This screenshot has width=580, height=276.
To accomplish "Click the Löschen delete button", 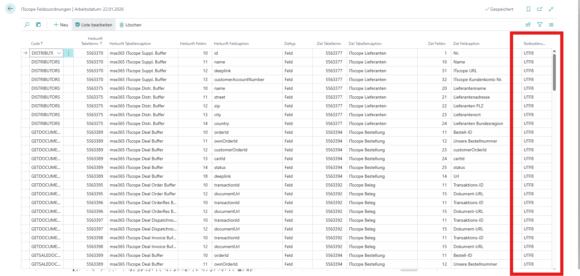I will pos(130,25).
